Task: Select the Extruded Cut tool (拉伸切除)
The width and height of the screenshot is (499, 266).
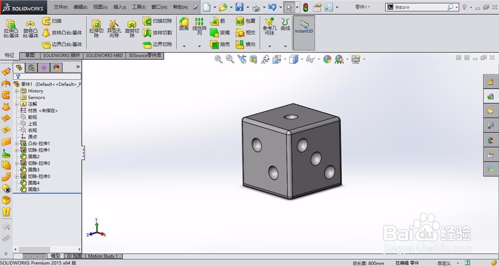Action: coord(96,28)
